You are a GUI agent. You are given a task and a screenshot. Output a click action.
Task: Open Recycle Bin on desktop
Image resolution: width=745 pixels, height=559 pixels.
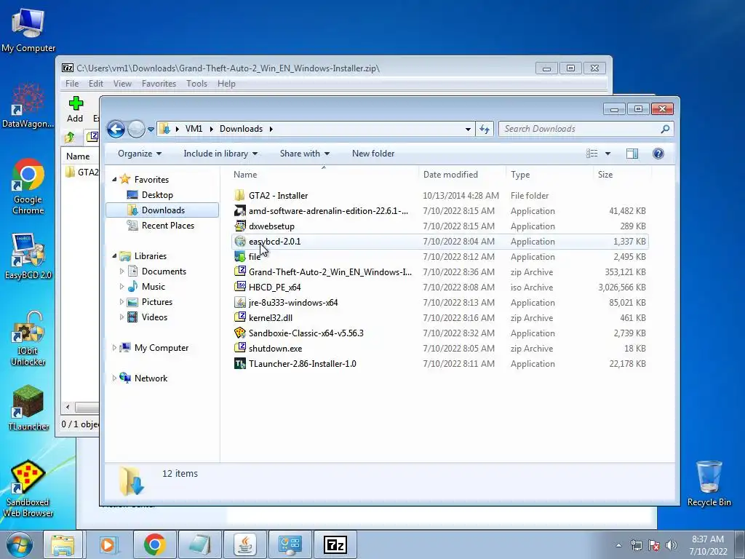click(x=709, y=484)
